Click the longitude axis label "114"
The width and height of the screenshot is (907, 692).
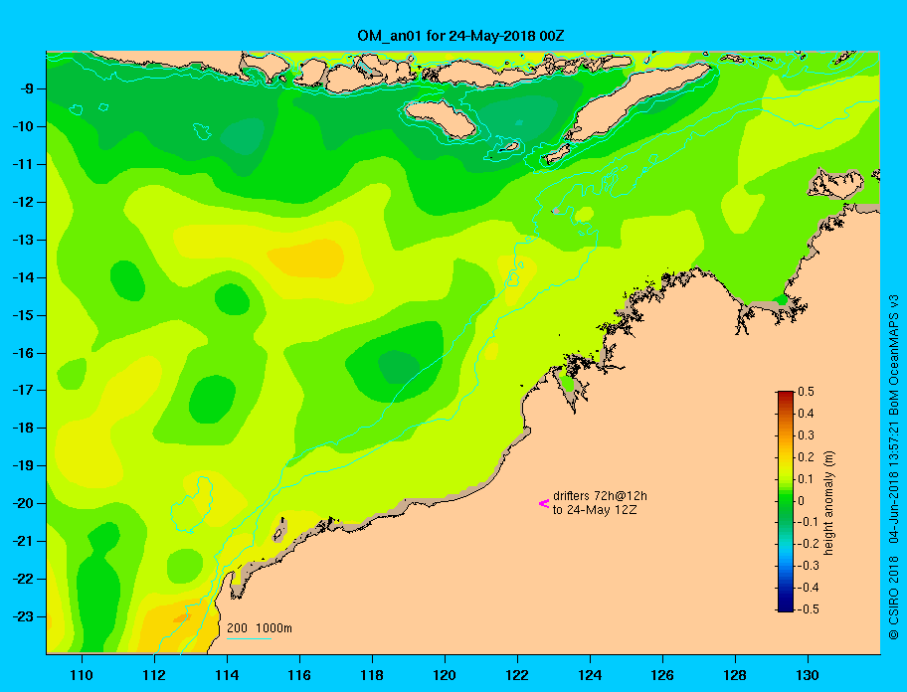(227, 675)
